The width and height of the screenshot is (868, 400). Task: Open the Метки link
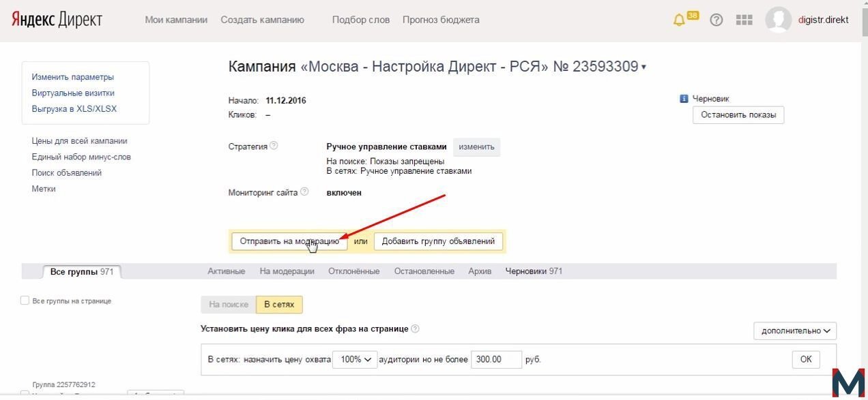(44, 189)
